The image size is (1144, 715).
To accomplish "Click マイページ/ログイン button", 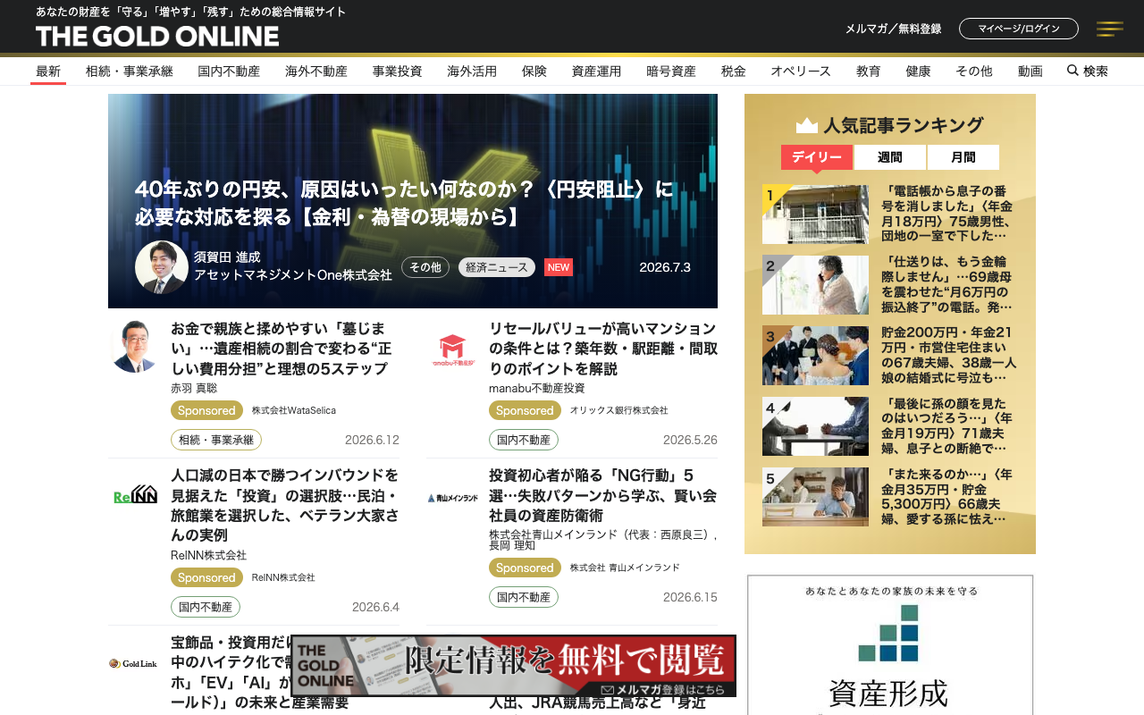I will point(1019,29).
